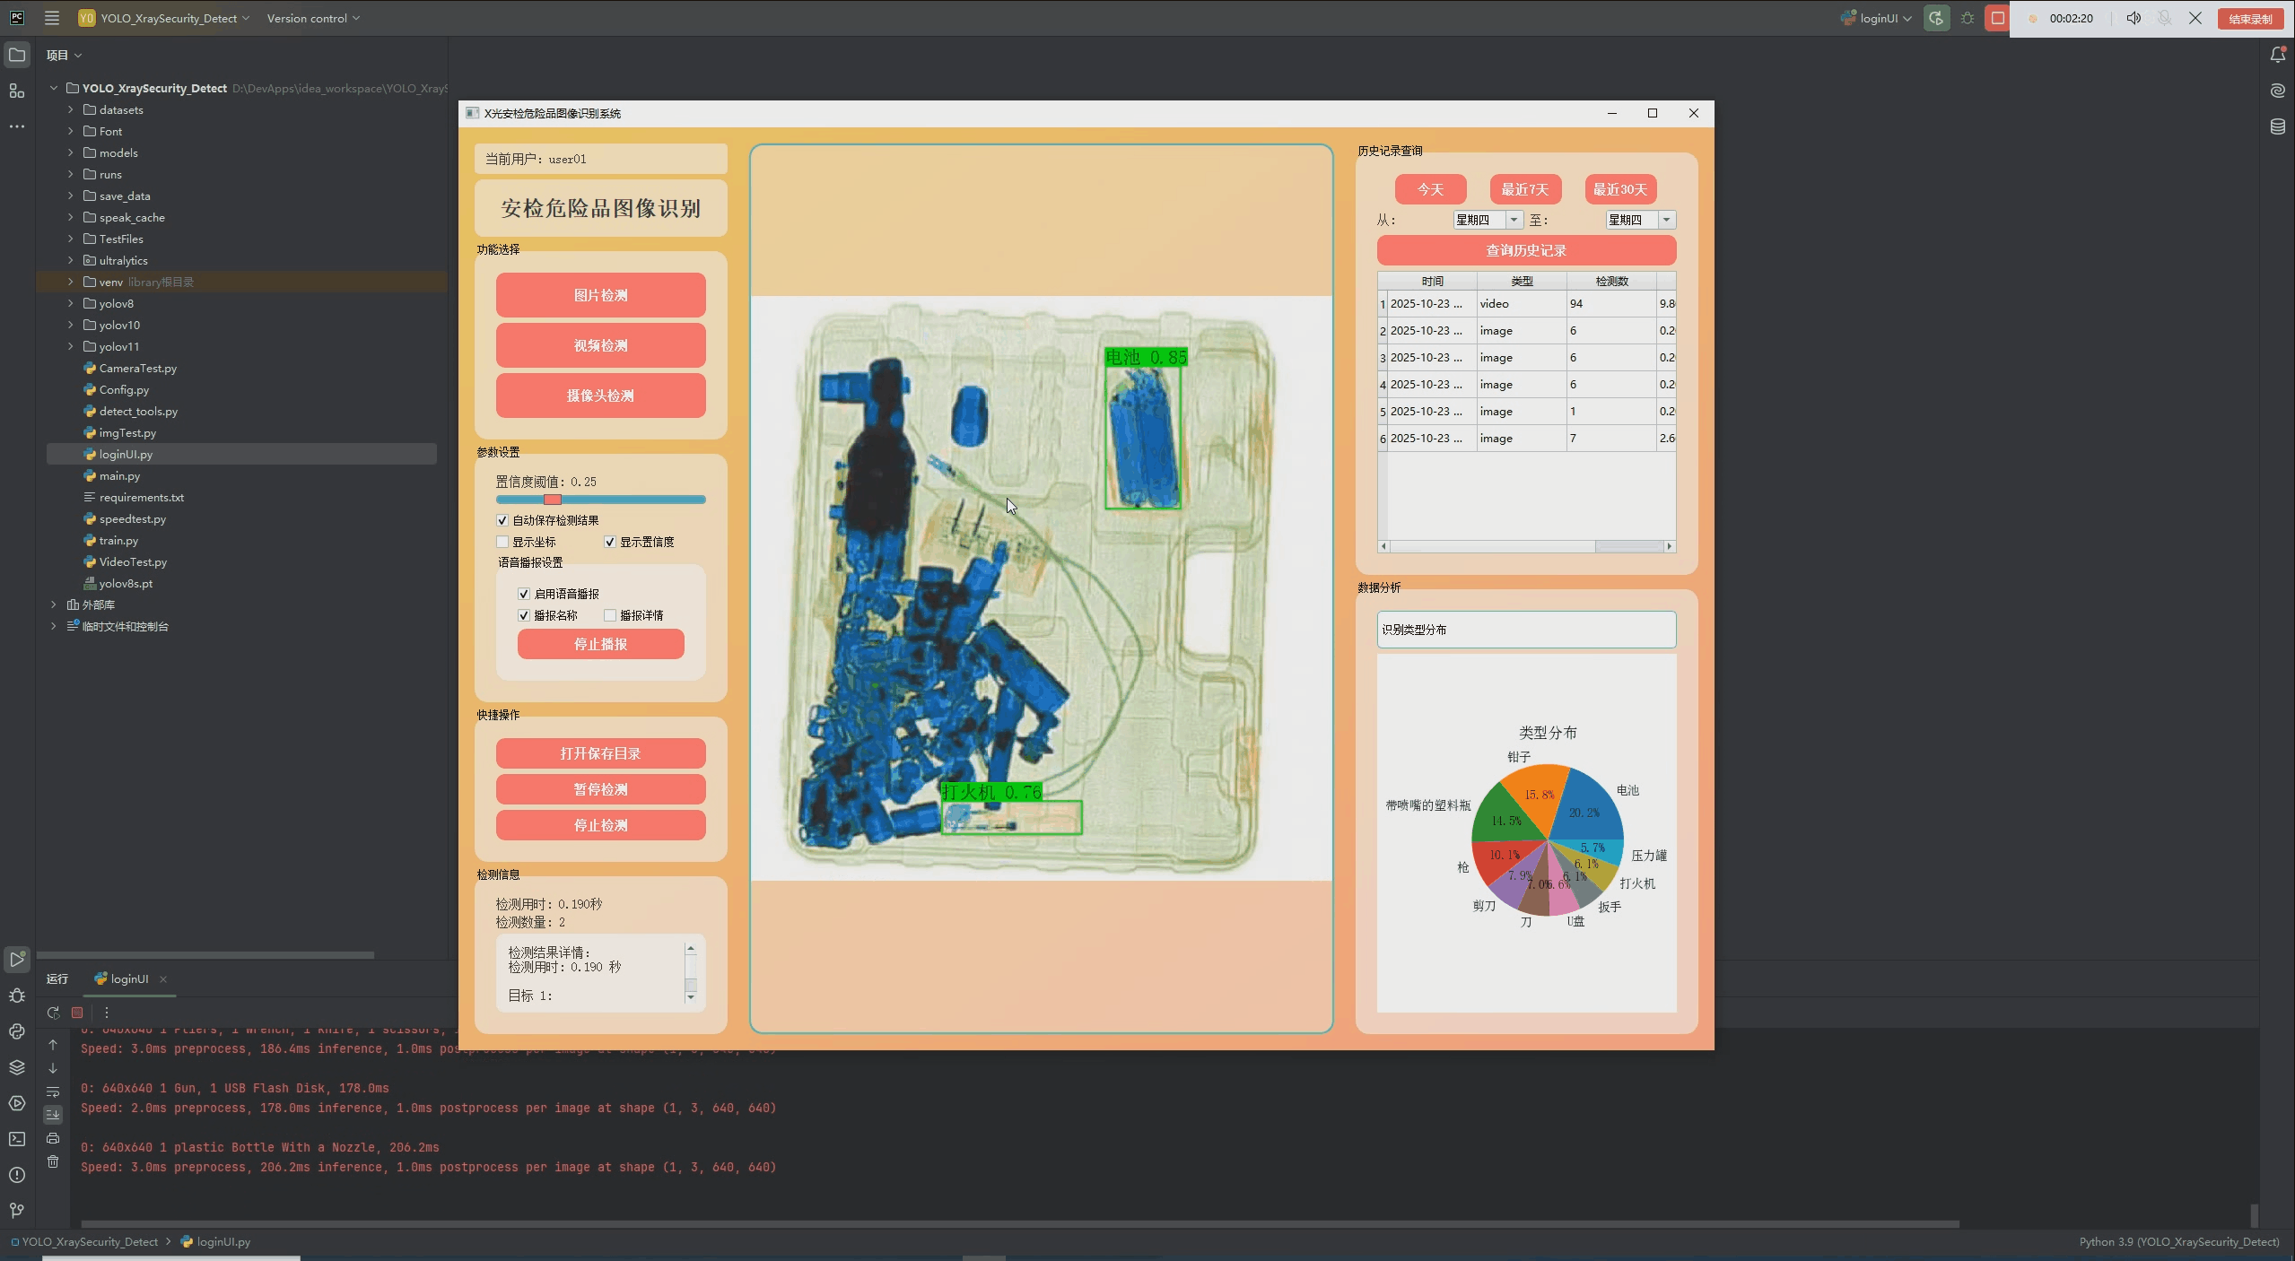This screenshot has height=1261, width=2295.
Task: Click the 识别类型分布 input field
Action: pos(1525,630)
